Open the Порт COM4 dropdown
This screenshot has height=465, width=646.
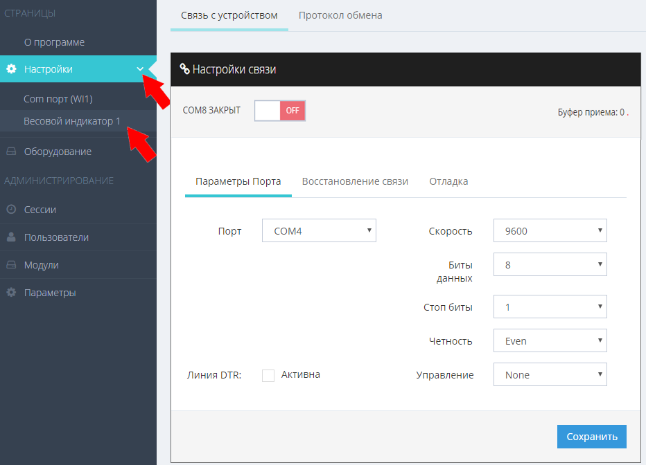click(319, 231)
